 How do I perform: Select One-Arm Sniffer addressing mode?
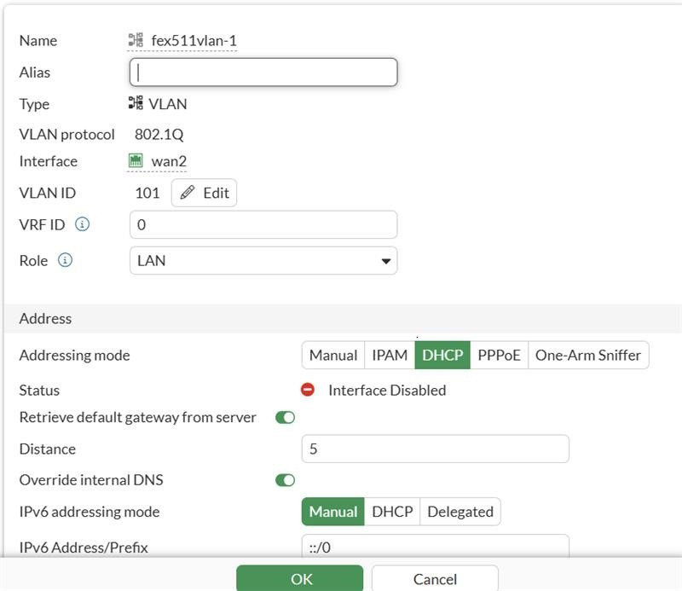click(589, 355)
